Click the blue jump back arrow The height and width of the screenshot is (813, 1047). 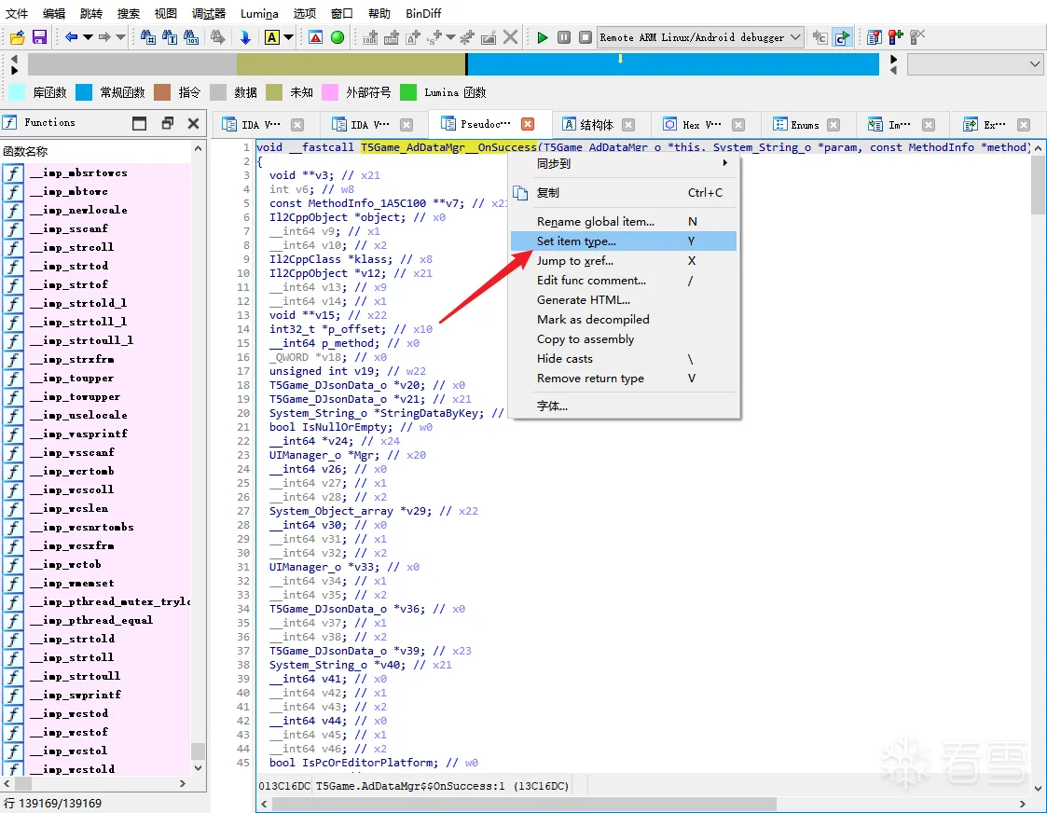click(71, 37)
